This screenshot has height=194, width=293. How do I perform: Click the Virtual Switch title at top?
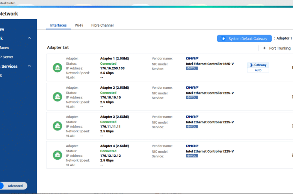(x=8, y=3)
